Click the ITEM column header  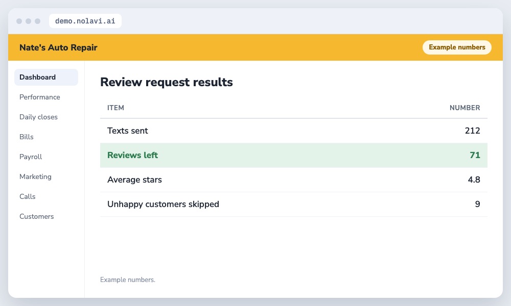point(115,108)
